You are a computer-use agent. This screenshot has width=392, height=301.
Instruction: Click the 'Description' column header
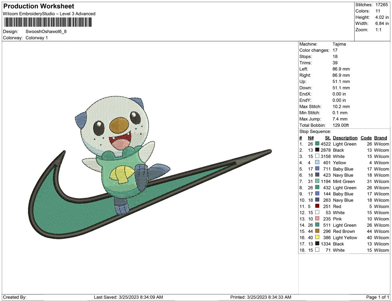345,138
